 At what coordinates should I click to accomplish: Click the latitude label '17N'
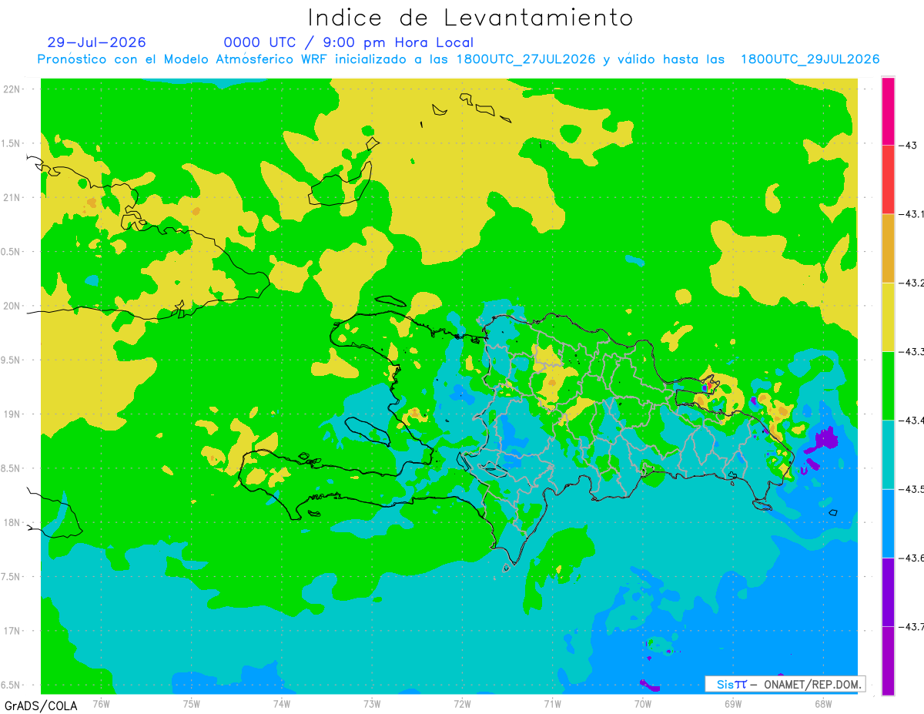pyautogui.click(x=13, y=630)
